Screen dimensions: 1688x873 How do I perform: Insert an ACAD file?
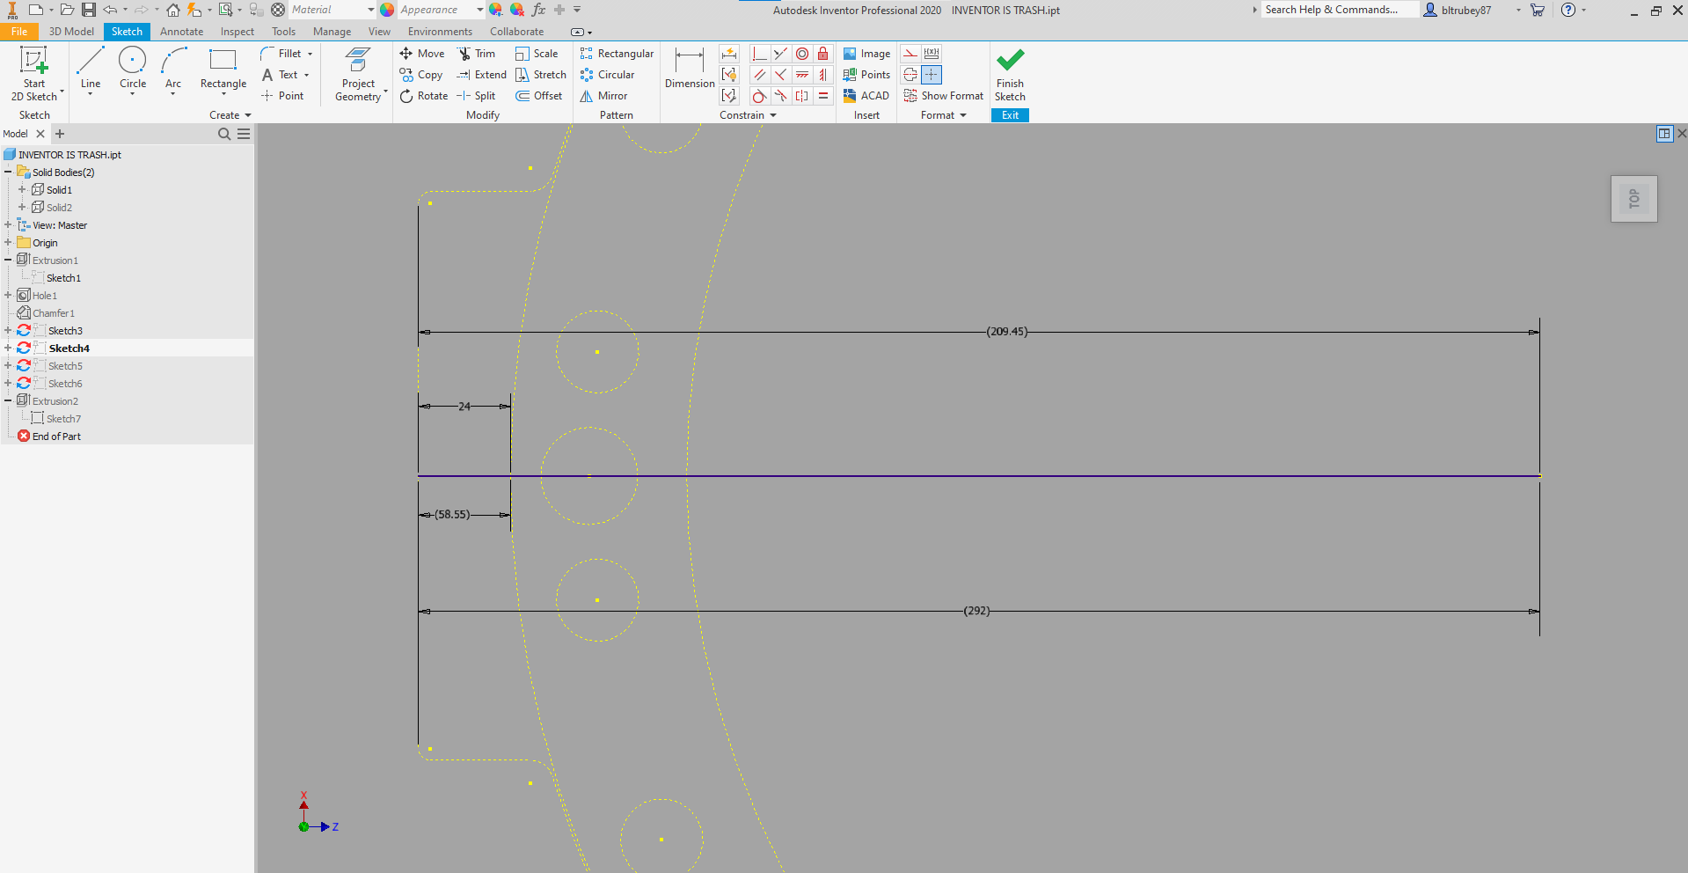[866, 95]
